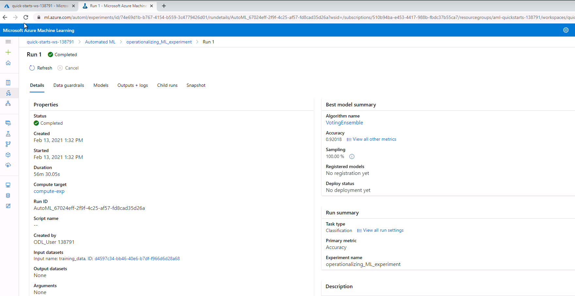
Task: Open Pipelines sidebar icon
Action: coord(8,144)
